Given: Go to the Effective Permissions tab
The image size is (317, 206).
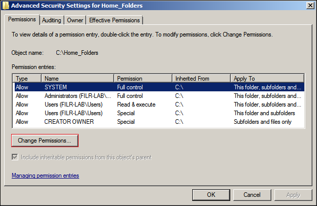Looking at the screenshot, I should click(114, 20).
